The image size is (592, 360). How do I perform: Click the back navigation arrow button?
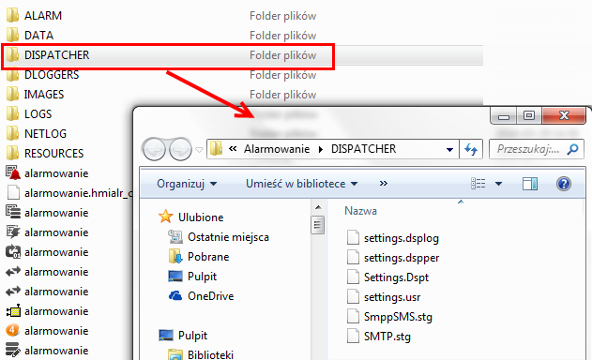[154, 149]
